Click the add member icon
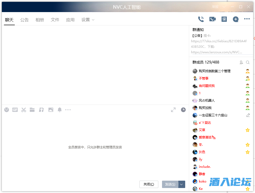This screenshot has height=193, width=255. pos(241,62)
